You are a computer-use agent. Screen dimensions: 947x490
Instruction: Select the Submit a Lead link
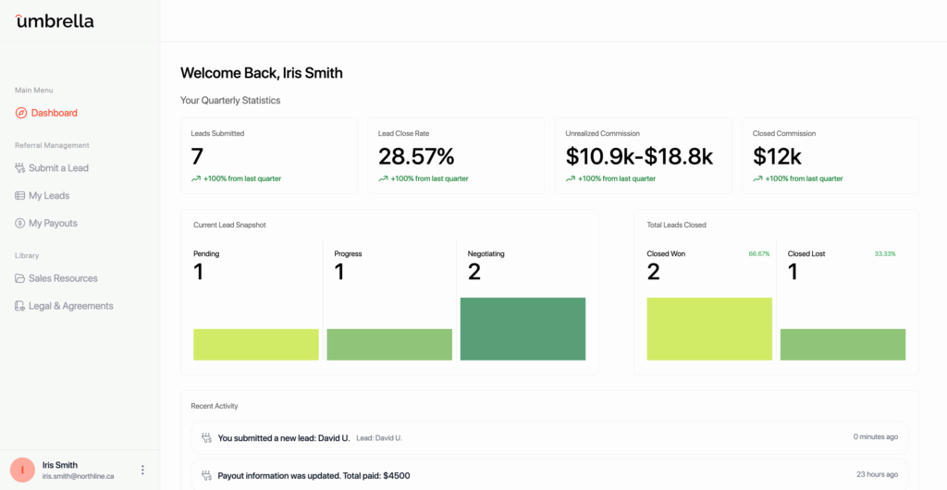point(58,168)
